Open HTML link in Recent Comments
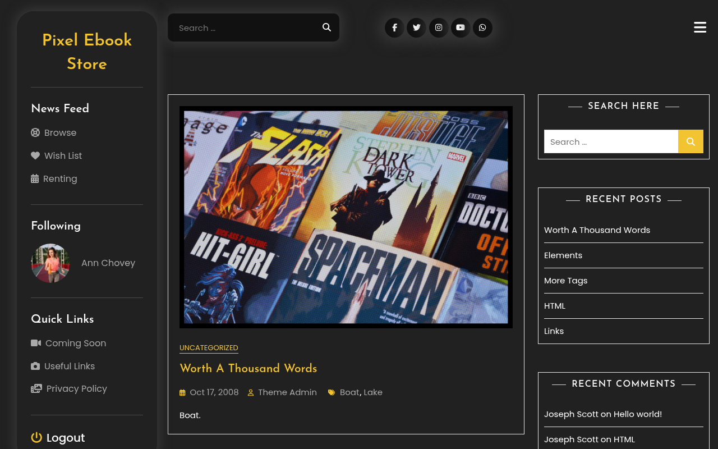 pos(624,439)
